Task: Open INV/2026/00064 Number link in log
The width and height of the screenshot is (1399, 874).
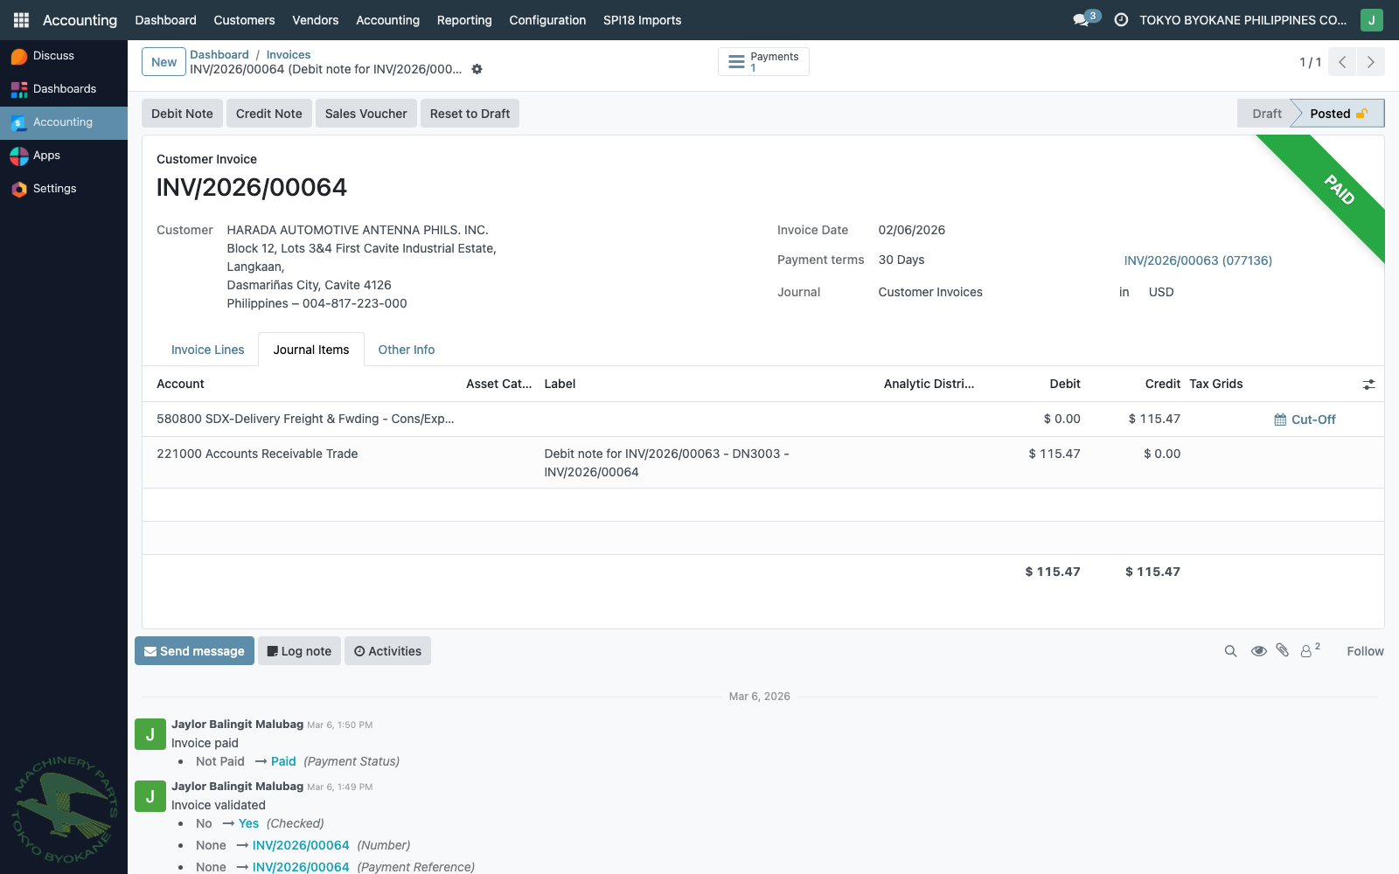Action: (301, 845)
